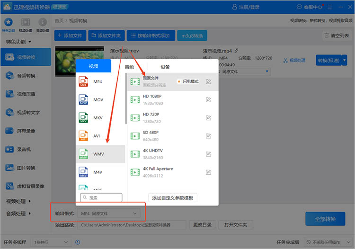This screenshot has width=355, height=249.
Task: Select 屏幕录像 in the sidebar
Action: tap(26, 131)
